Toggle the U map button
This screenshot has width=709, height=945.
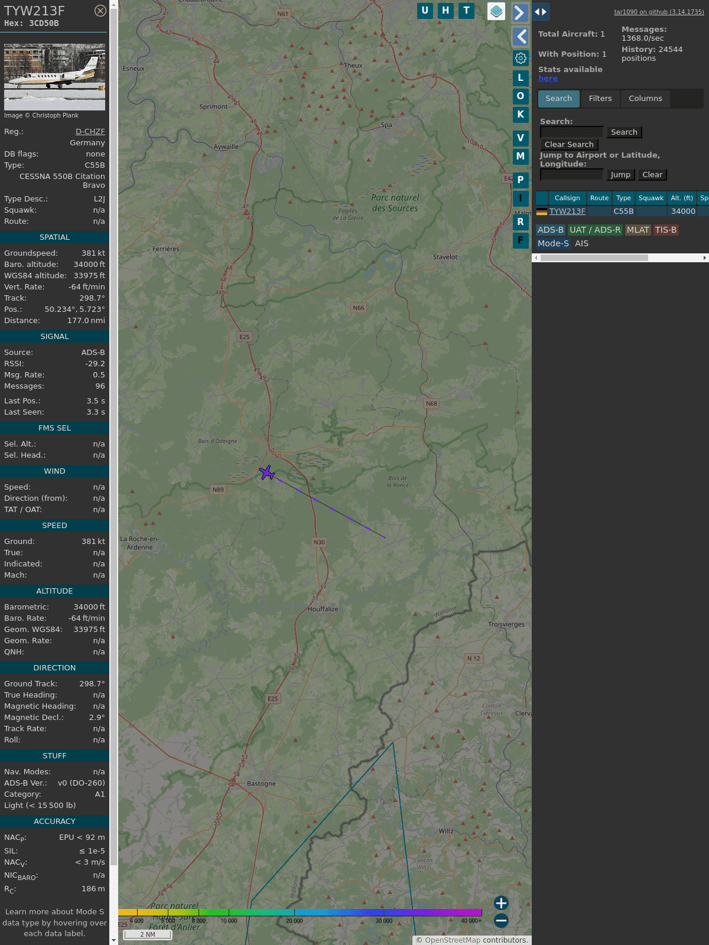coord(425,11)
